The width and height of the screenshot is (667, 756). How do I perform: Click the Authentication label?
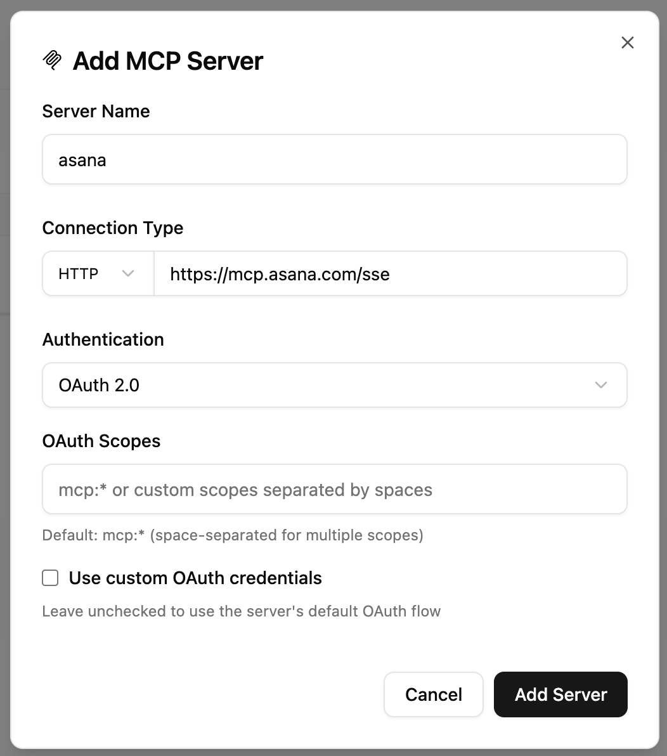(103, 339)
